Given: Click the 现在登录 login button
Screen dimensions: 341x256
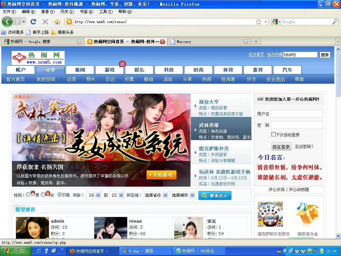Looking at the screenshot, I should pyautogui.click(x=281, y=147).
